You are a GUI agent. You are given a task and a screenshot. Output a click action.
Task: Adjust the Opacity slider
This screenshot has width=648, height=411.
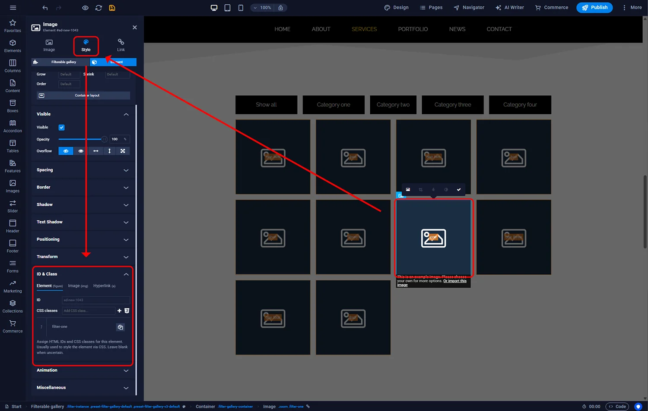pyautogui.click(x=104, y=139)
